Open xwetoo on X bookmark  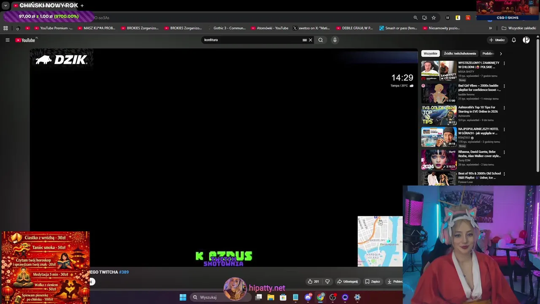pyautogui.click(x=311, y=28)
